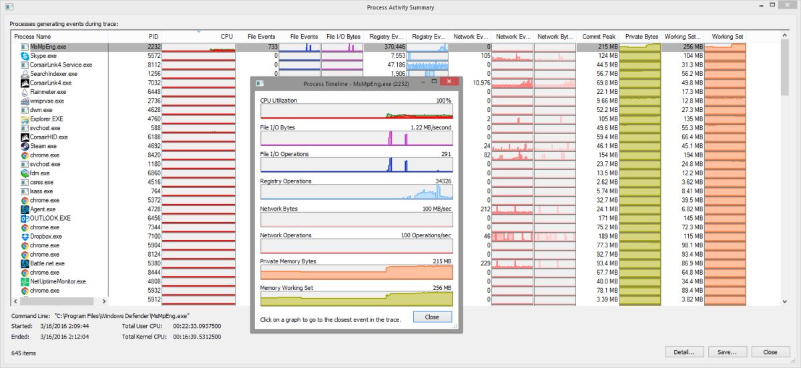Select the lsass.exe process icon
The height and width of the screenshot is (368, 801).
tap(24, 191)
